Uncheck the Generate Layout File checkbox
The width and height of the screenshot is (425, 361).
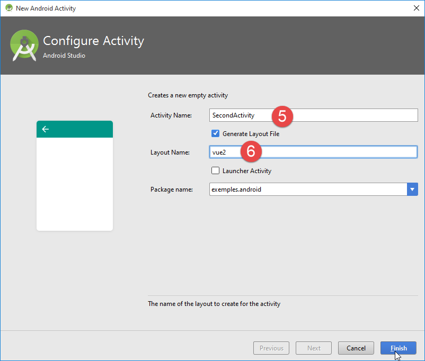pyautogui.click(x=215, y=134)
